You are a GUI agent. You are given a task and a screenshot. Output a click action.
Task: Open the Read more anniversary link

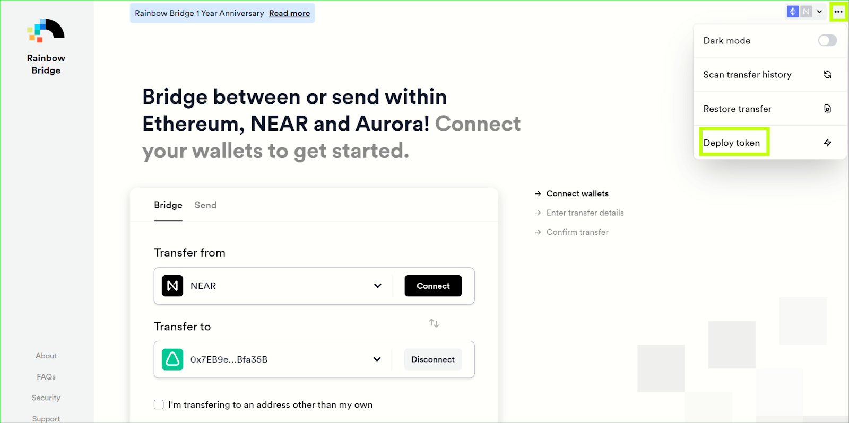289,13
